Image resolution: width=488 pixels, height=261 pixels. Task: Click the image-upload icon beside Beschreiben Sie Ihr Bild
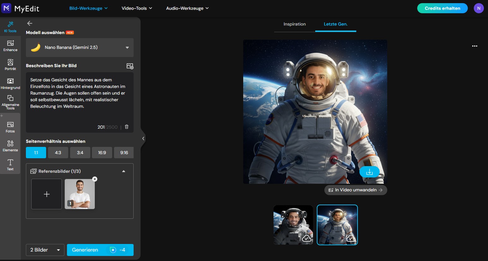click(130, 66)
